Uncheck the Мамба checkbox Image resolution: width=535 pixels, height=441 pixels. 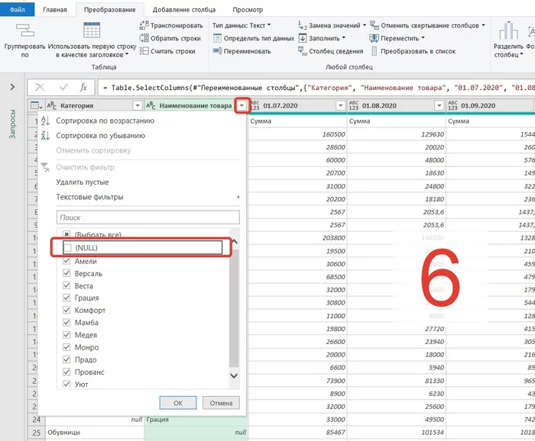point(67,322)
